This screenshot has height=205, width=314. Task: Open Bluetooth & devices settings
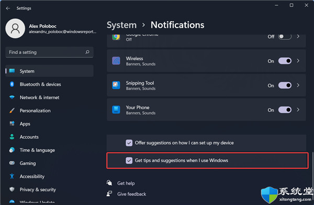[50, 84]
